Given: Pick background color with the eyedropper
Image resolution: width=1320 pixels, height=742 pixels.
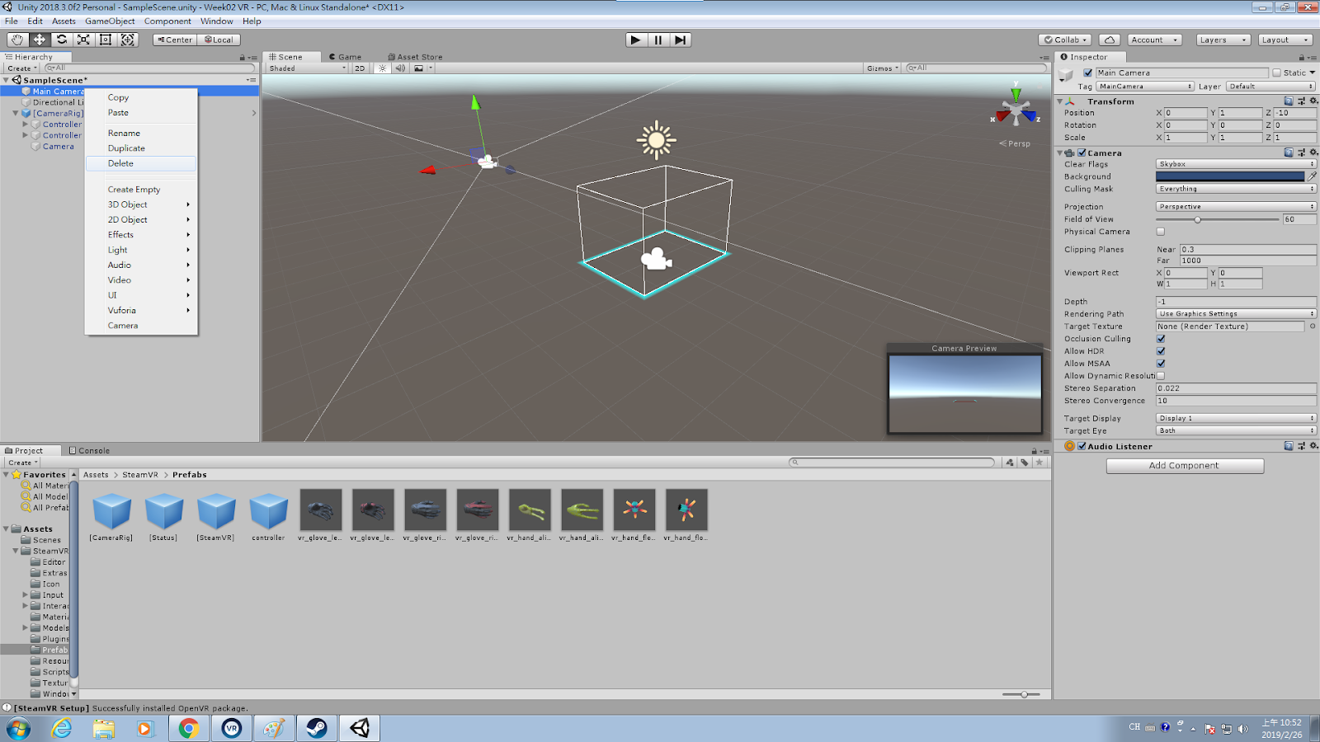Looking at the screenshot, I should click(x=1312, y=176).
